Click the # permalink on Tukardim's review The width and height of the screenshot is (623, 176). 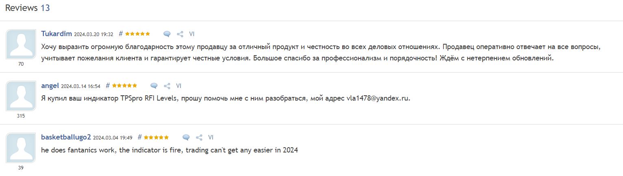121,34
